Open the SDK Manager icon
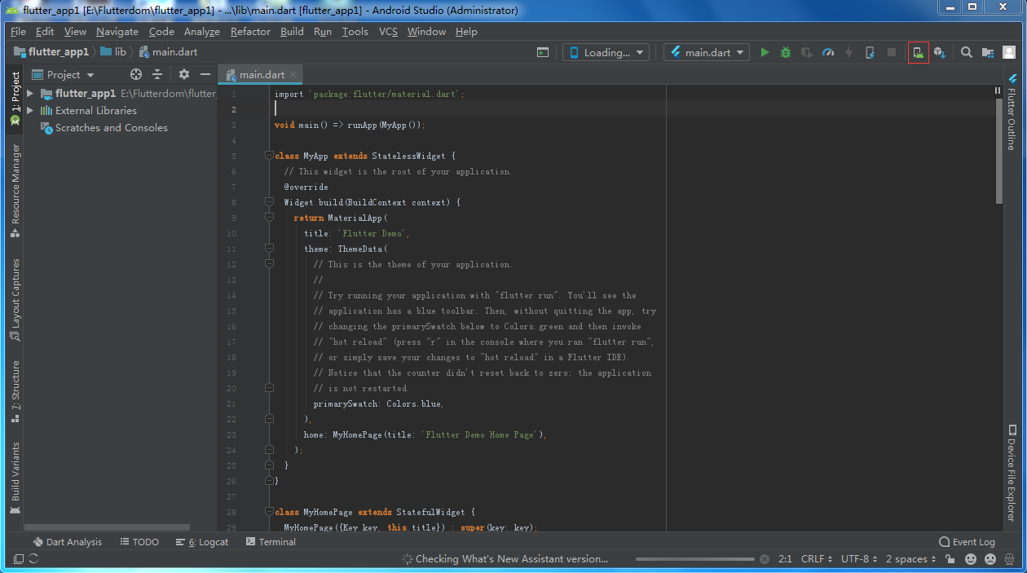The height and width of the screenshot is (573, 1027). tap(939, 52)
